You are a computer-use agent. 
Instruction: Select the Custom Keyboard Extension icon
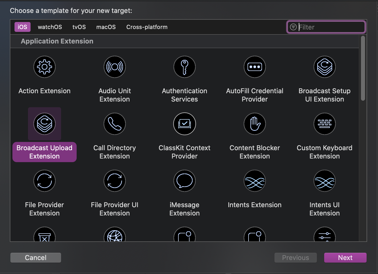pos(325,124)
